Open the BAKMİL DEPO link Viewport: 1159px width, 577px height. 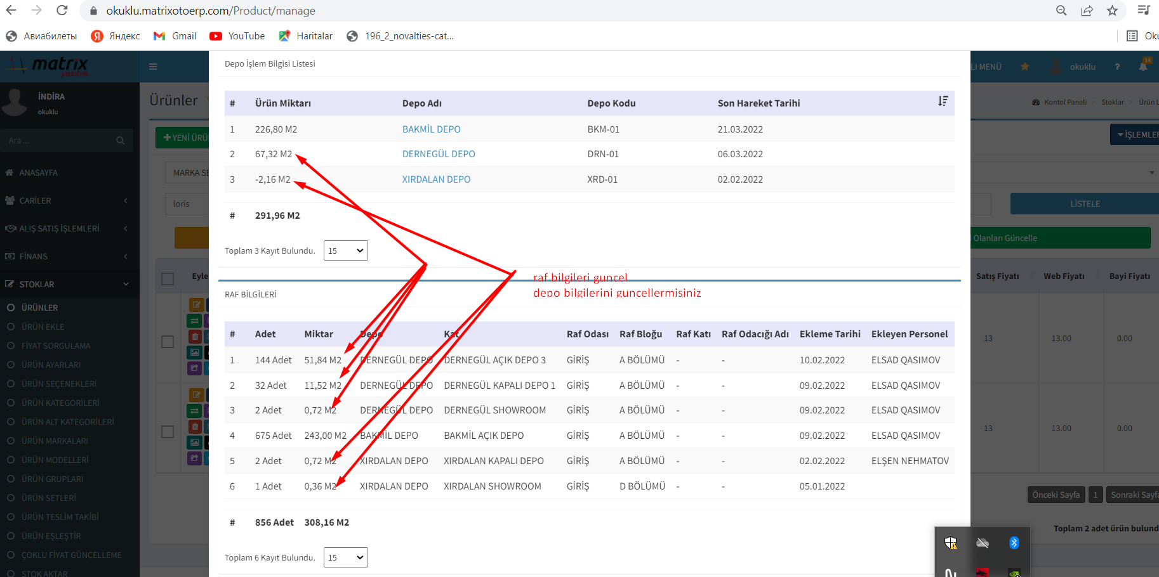[x=431, y=129]
